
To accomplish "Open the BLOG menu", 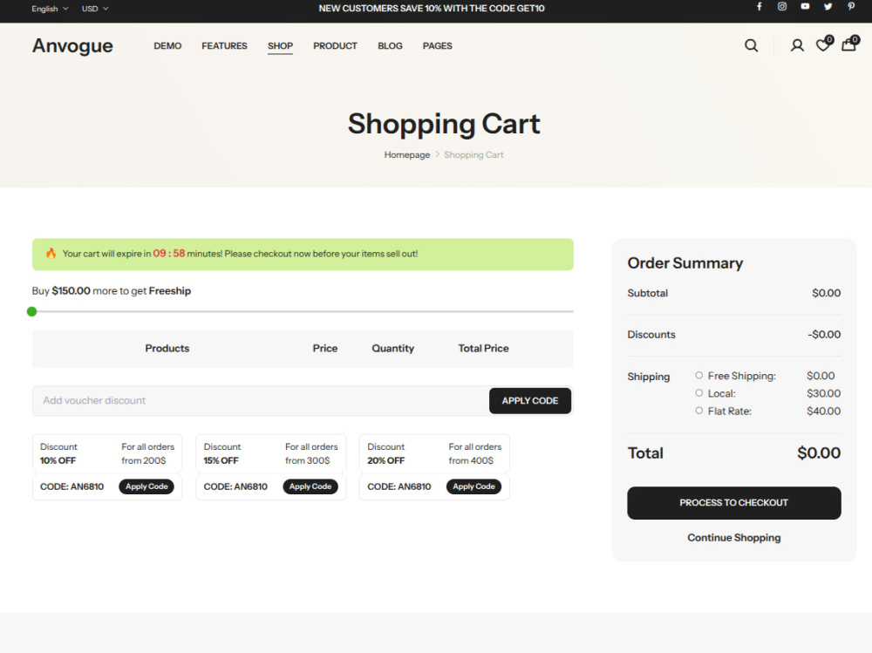I will (390, 45).
